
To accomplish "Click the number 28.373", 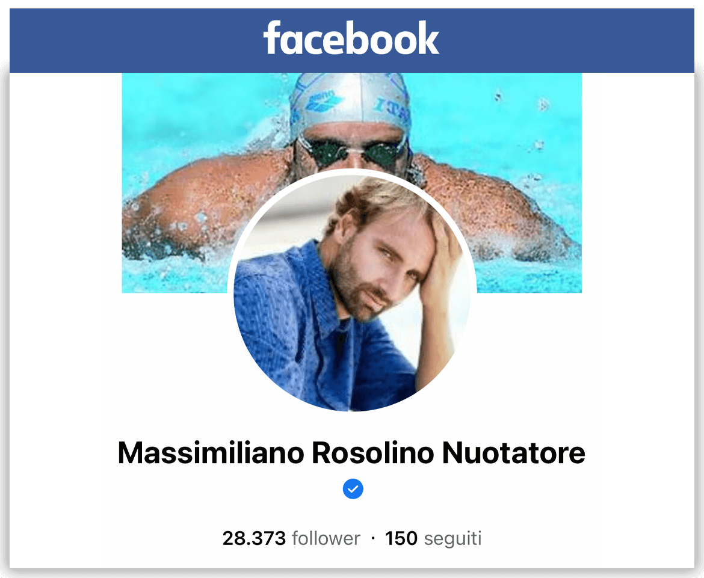I will coord(254,538).
